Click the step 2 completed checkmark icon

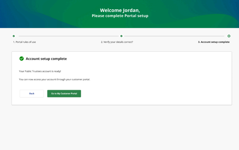(121, 36)
